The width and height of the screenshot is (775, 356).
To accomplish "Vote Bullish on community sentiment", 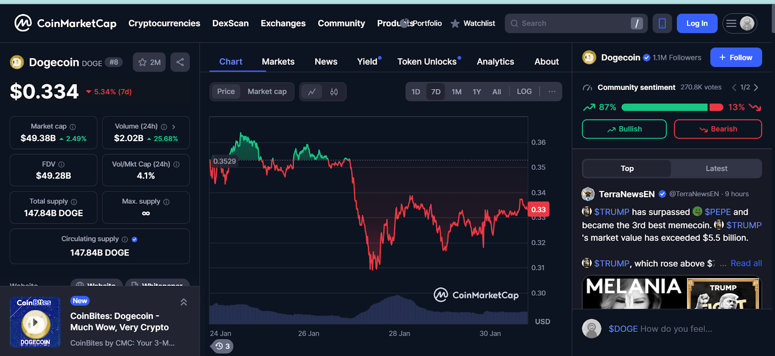I will [x=624, y=129].
